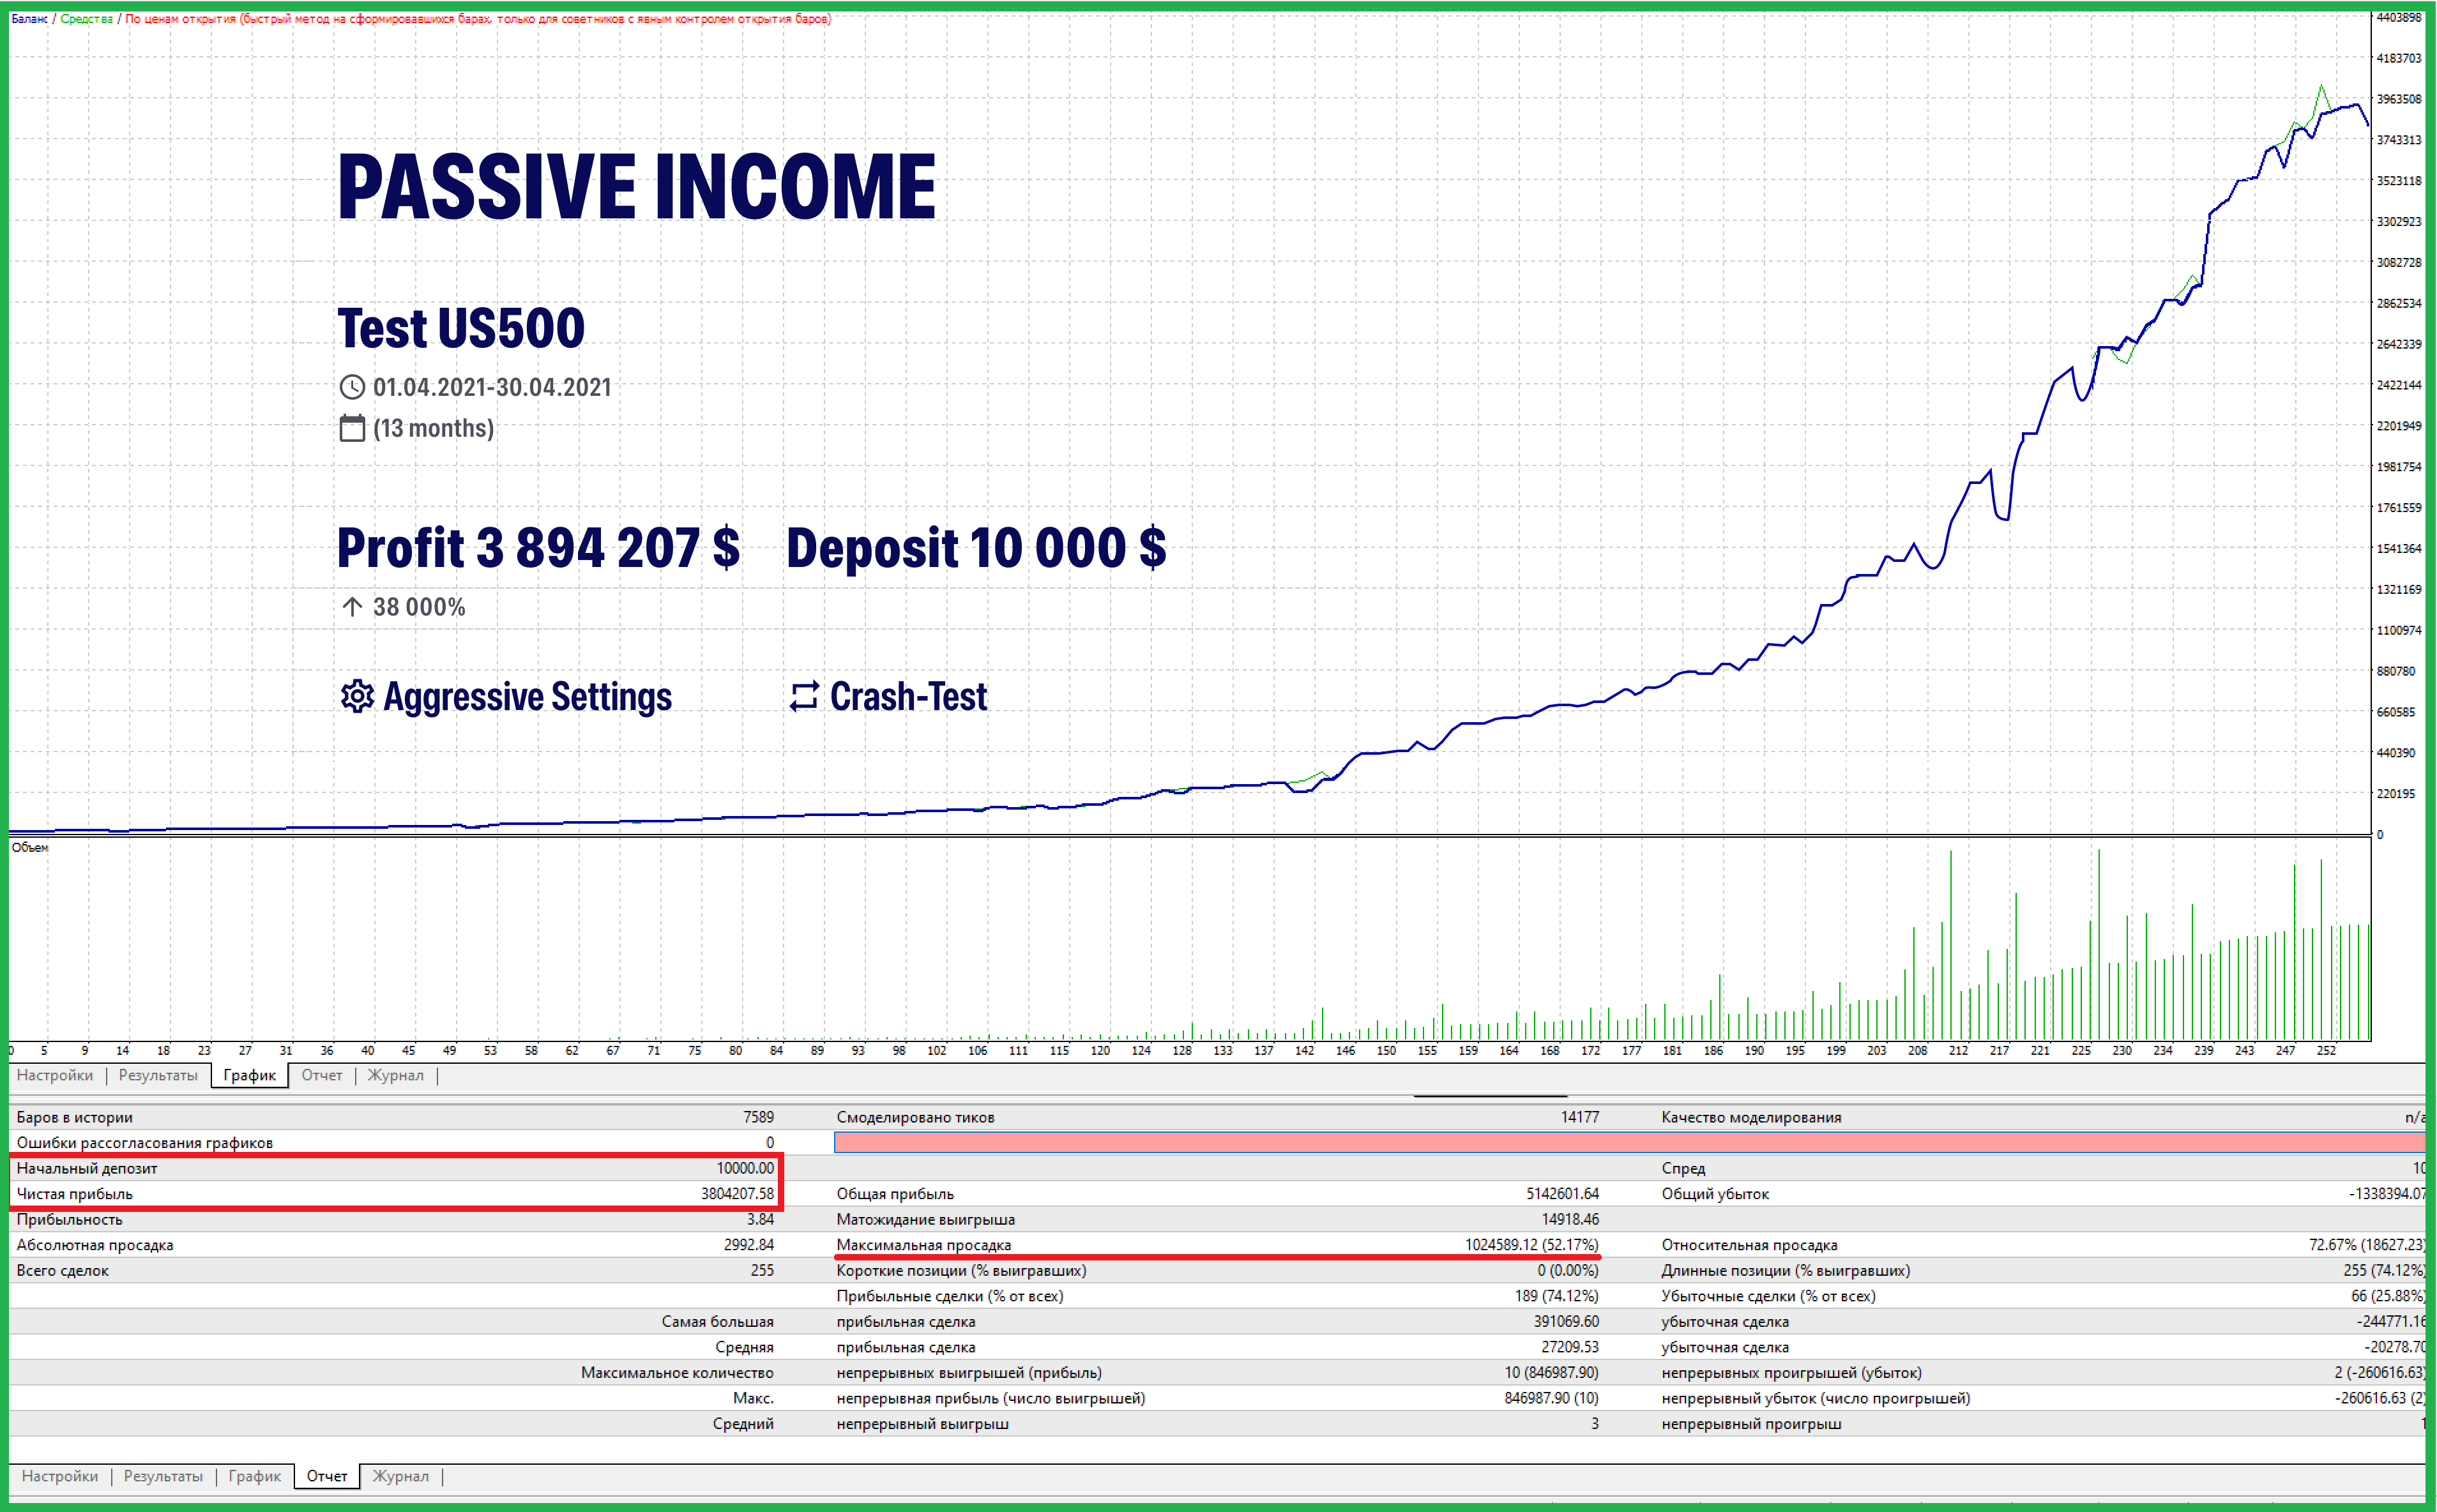Switch to Журнал in the bottom tab bar

[400, 1476]
